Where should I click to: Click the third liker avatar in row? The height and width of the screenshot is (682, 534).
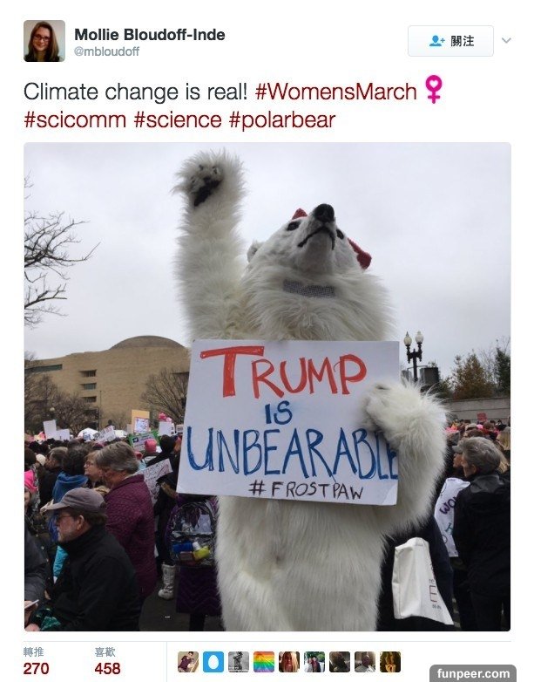tap(239, 662)
